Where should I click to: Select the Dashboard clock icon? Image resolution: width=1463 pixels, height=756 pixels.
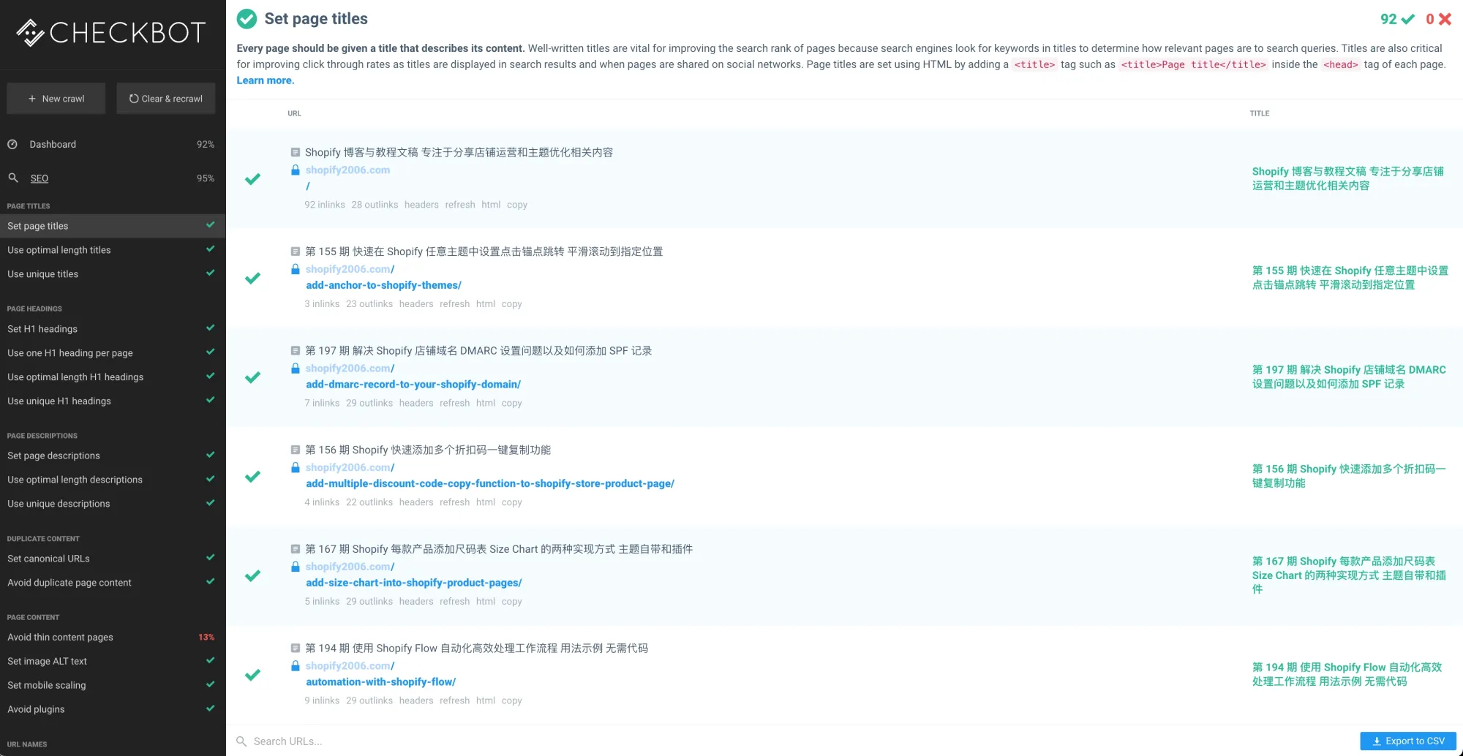(14, 144)
